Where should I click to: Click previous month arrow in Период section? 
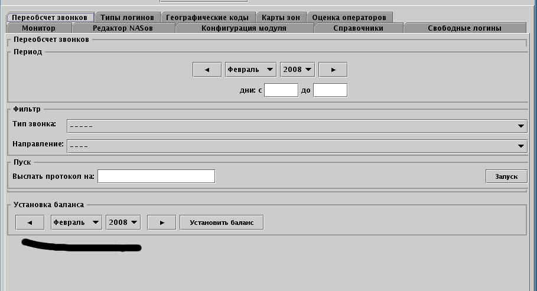coord(207,70)
